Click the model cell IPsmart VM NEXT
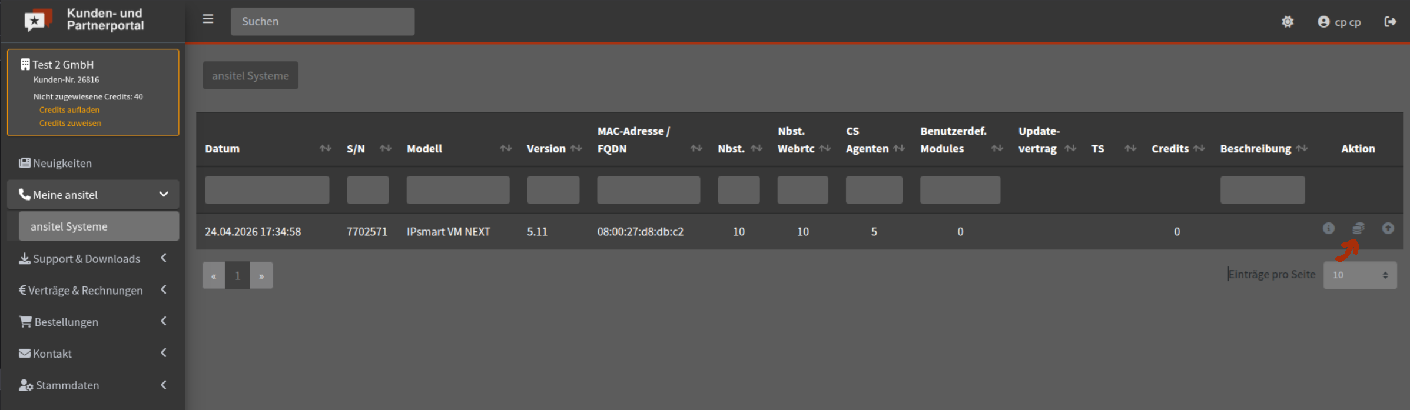This screenshot has width=1410, height=410. 448,232
